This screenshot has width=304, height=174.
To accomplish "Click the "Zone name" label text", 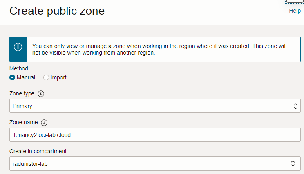I will [x=24, y=122].
